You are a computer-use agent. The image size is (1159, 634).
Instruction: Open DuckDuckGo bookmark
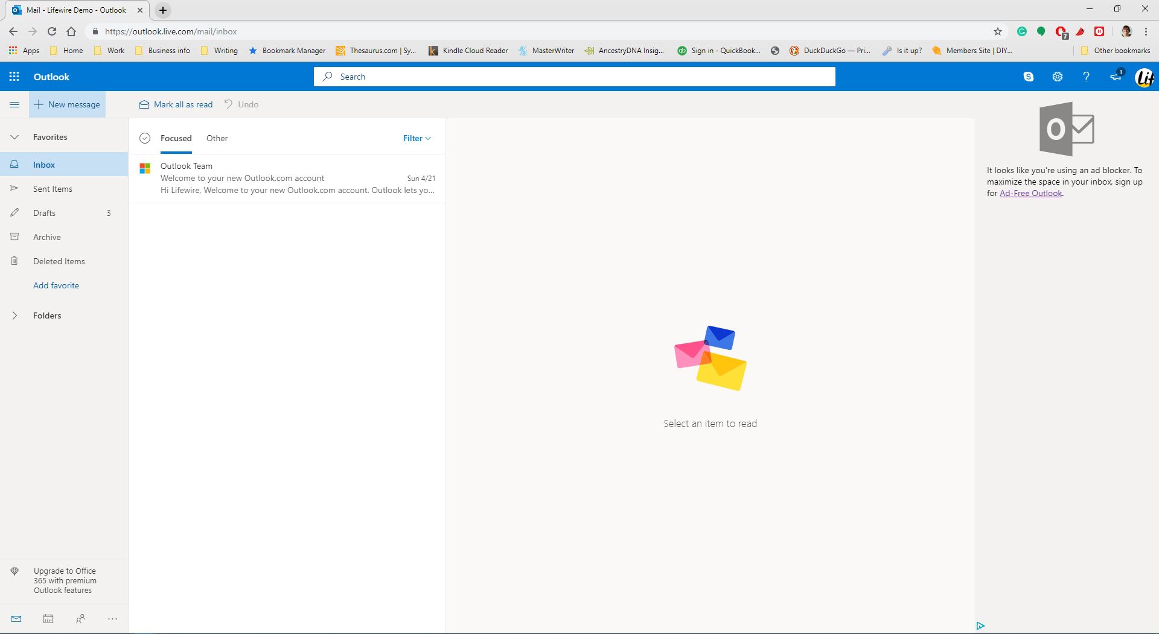[x=830, y=51]
